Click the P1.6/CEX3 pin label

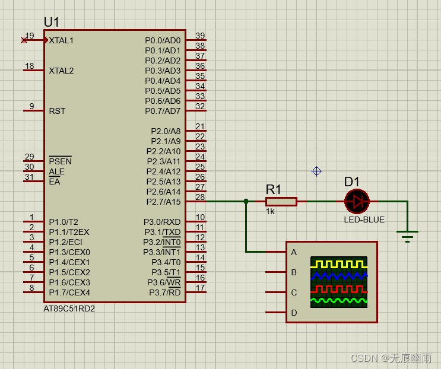pos(69,282)
